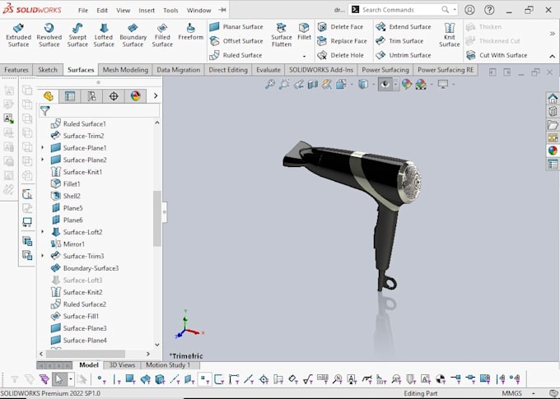This screenshot has height=399, width=560.
Task: Click the MMGS unit system status
Action: (x=511, y=393)
